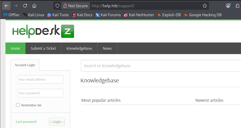This screenshot has height=128, width=241.
Task: Click the HelpDeskZ logo
Action: pos(43,31)
